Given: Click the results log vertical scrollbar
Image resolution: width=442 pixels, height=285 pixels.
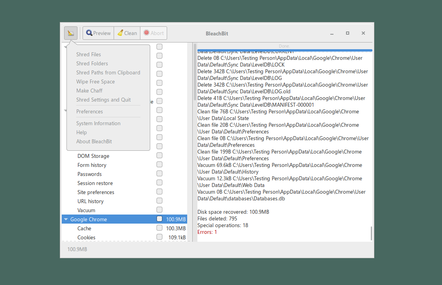Looking at the screenshot, I should 371,233.
